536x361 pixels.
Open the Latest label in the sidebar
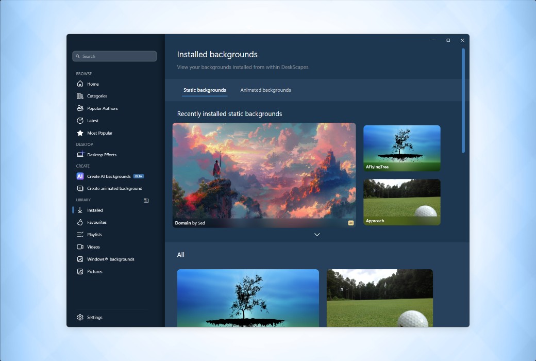coord(93,121)
